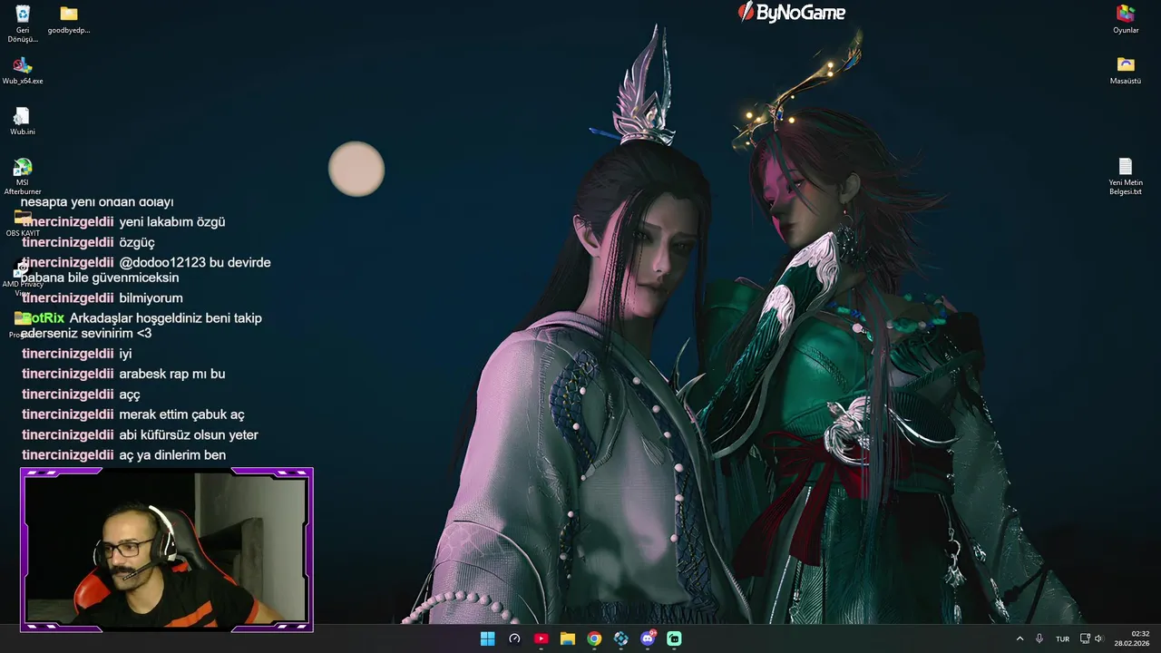This screenshot has width=1161, height=653.
Task: Click the chat message 'bilmiyorum'
Action: [x=151, y=298]
